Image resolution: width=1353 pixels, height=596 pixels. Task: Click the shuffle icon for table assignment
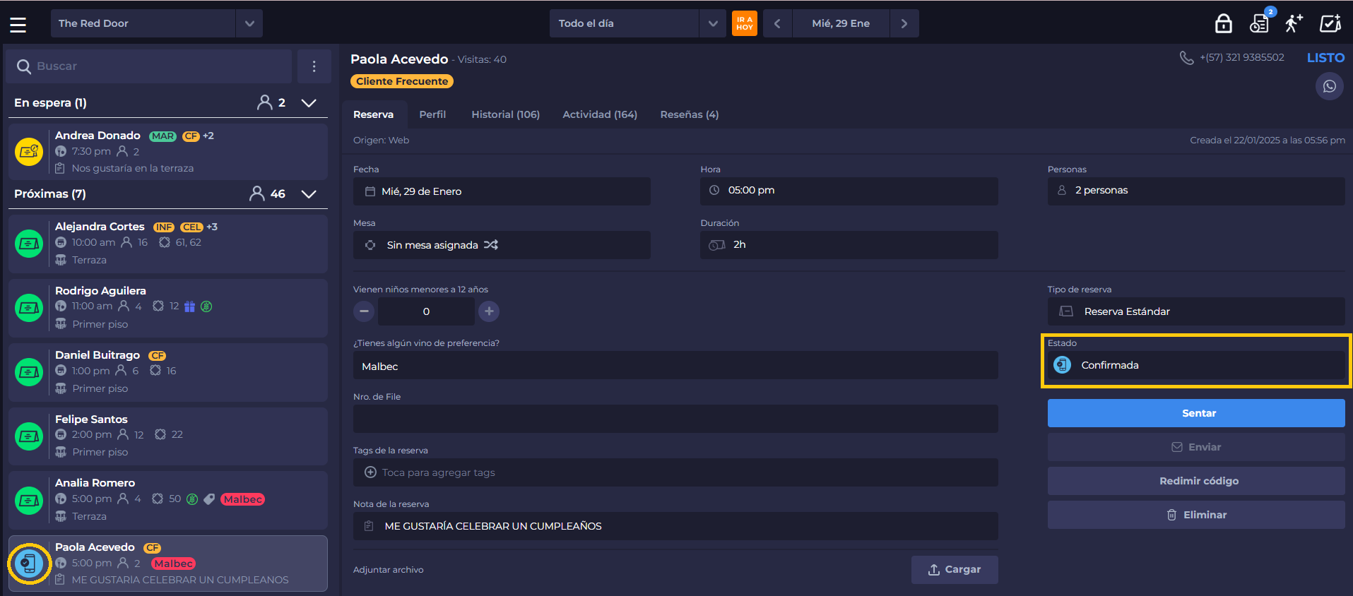click(491, 245)
